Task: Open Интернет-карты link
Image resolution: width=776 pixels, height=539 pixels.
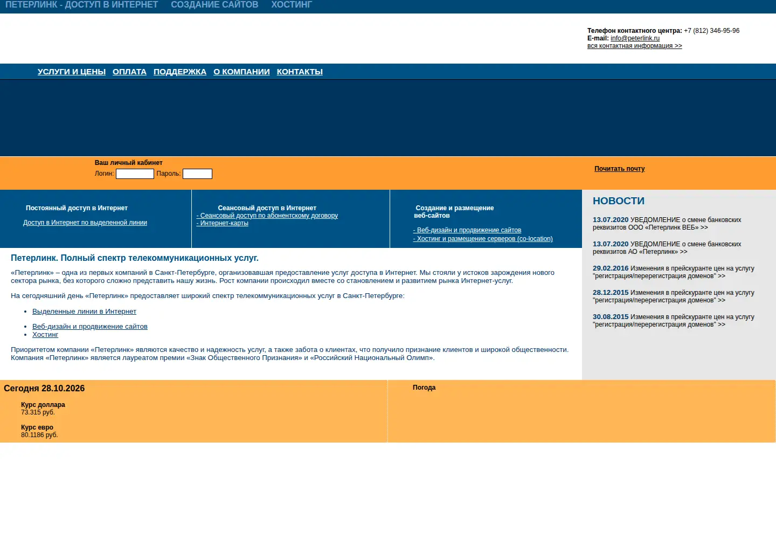Action: click(223, 223)
